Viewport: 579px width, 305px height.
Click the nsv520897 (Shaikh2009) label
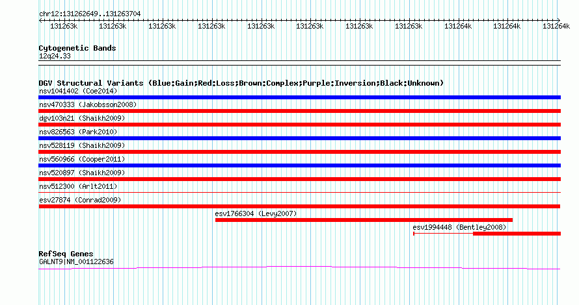coord(82,173)
